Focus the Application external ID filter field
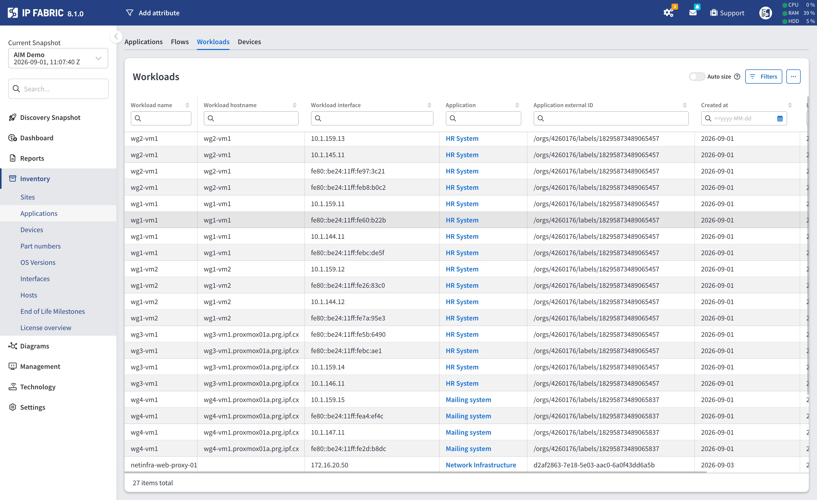The image size is (817, 500). 611,118
